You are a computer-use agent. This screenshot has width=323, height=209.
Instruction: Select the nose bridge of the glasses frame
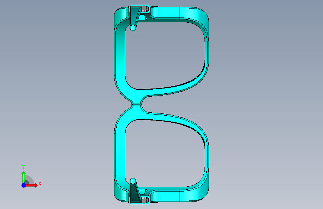(x=136, y=104)
